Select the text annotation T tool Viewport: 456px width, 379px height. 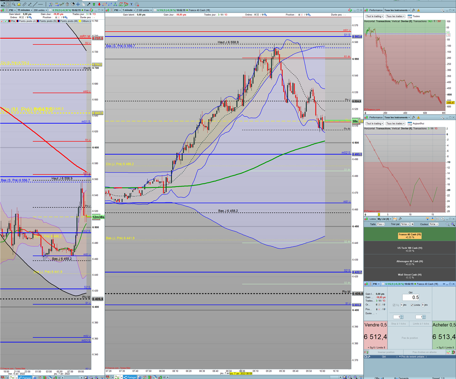point(131,4)
